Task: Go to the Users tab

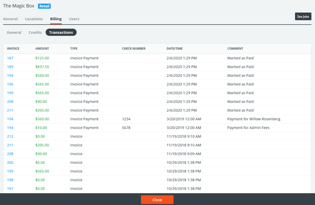Action: click(74, 19)
